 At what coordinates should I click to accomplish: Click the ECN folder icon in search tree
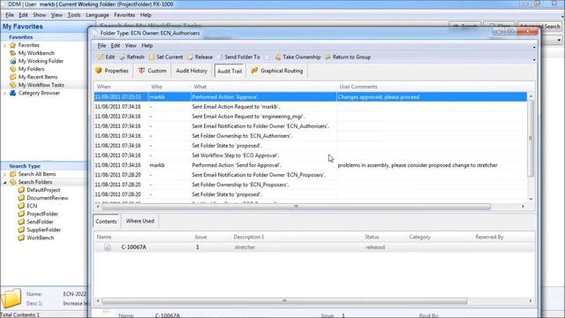click(21, 206)
